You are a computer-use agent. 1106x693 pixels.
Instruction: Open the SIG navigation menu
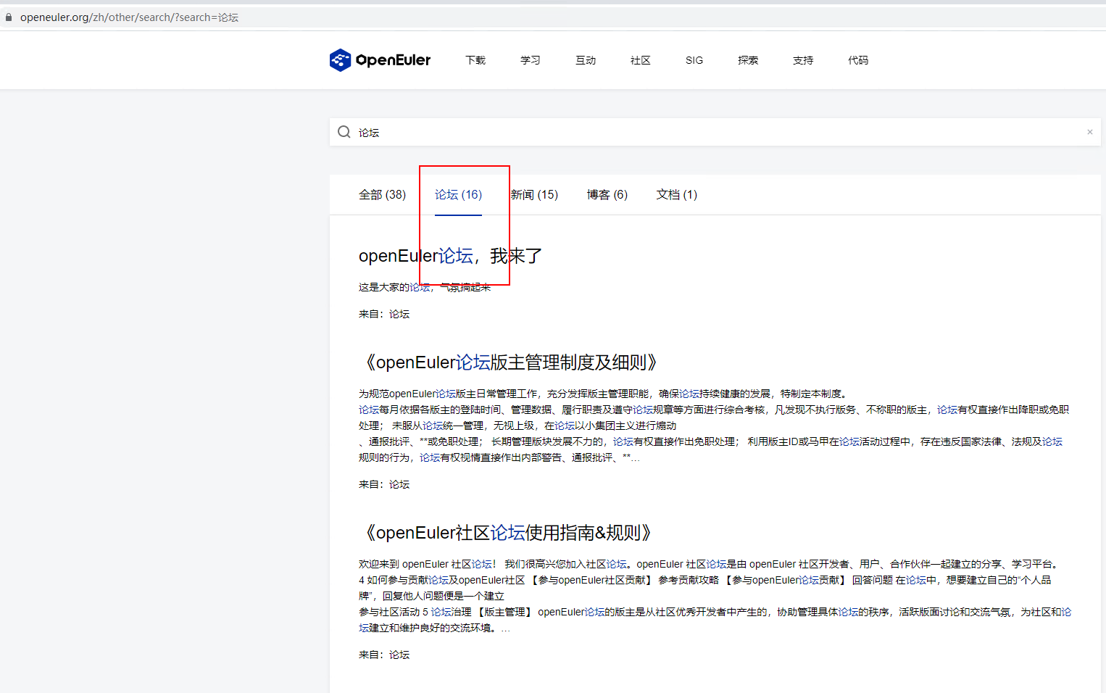[x=694, y=60]
